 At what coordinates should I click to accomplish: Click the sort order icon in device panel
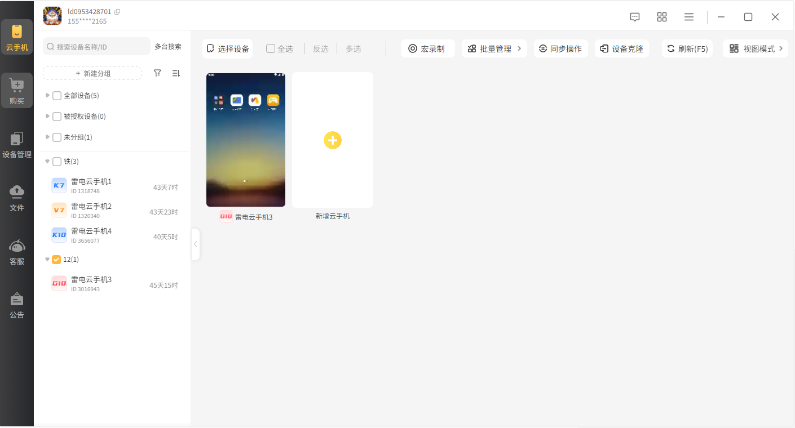(x=176, y=73)
